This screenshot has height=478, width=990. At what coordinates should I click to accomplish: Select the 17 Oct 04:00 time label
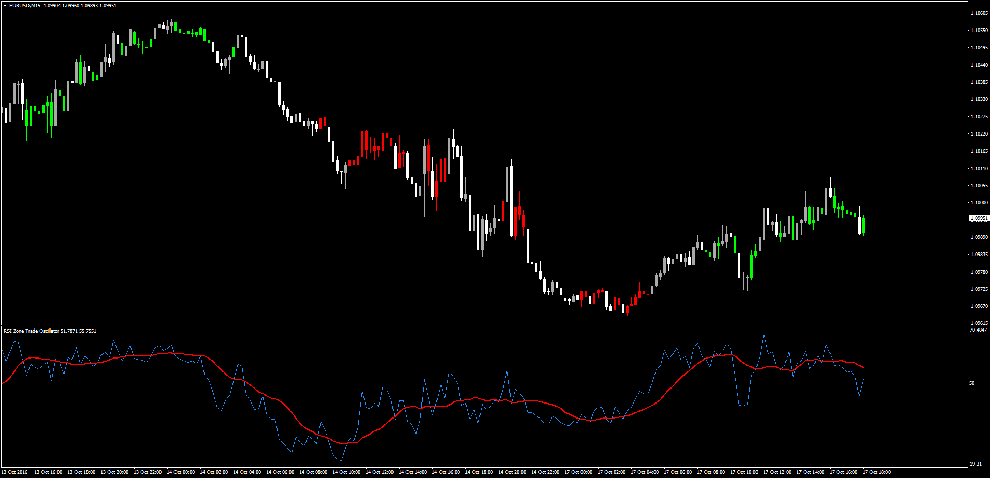click(x=645, y=472)
